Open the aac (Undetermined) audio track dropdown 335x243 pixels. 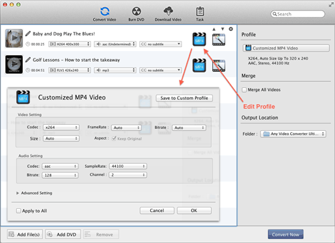(x=115, y=44)
